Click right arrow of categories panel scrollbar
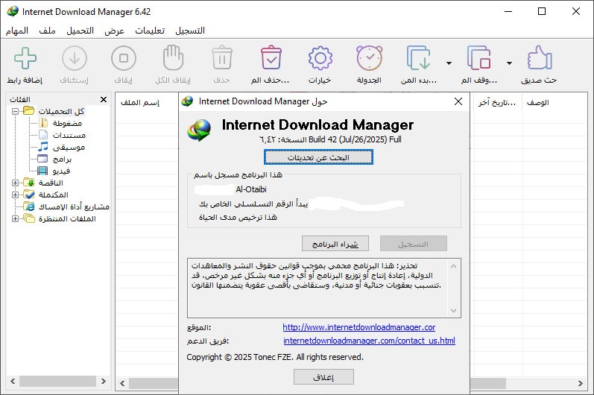This screenshot has height=395, width=594. point(104,381)
